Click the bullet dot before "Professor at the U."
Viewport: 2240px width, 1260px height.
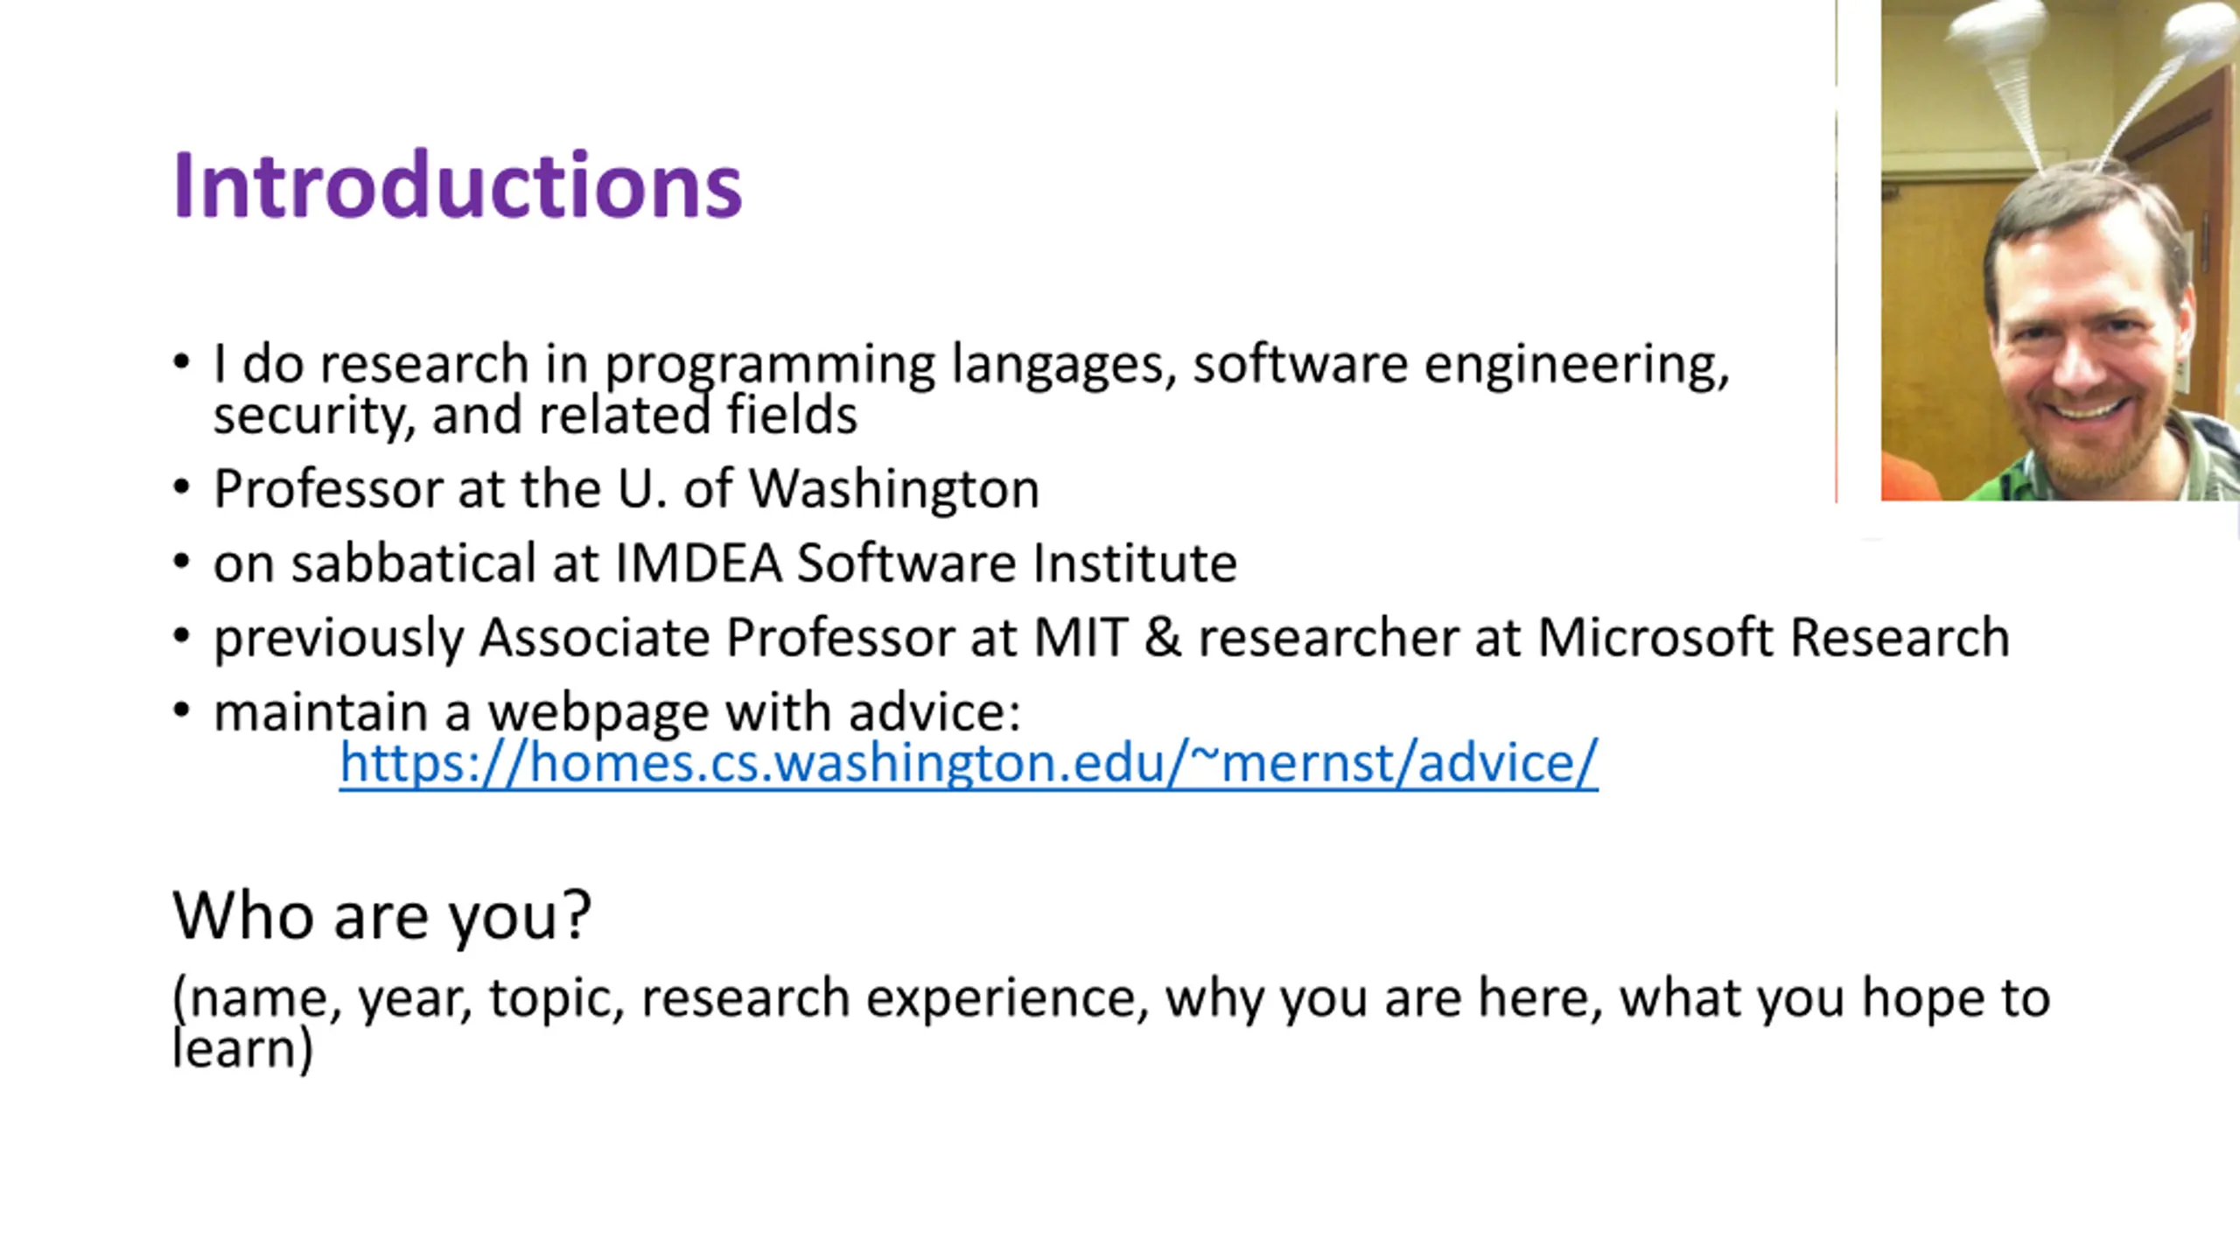(181, 487)
